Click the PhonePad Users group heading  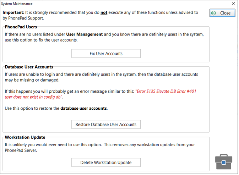tap(21, 27)
